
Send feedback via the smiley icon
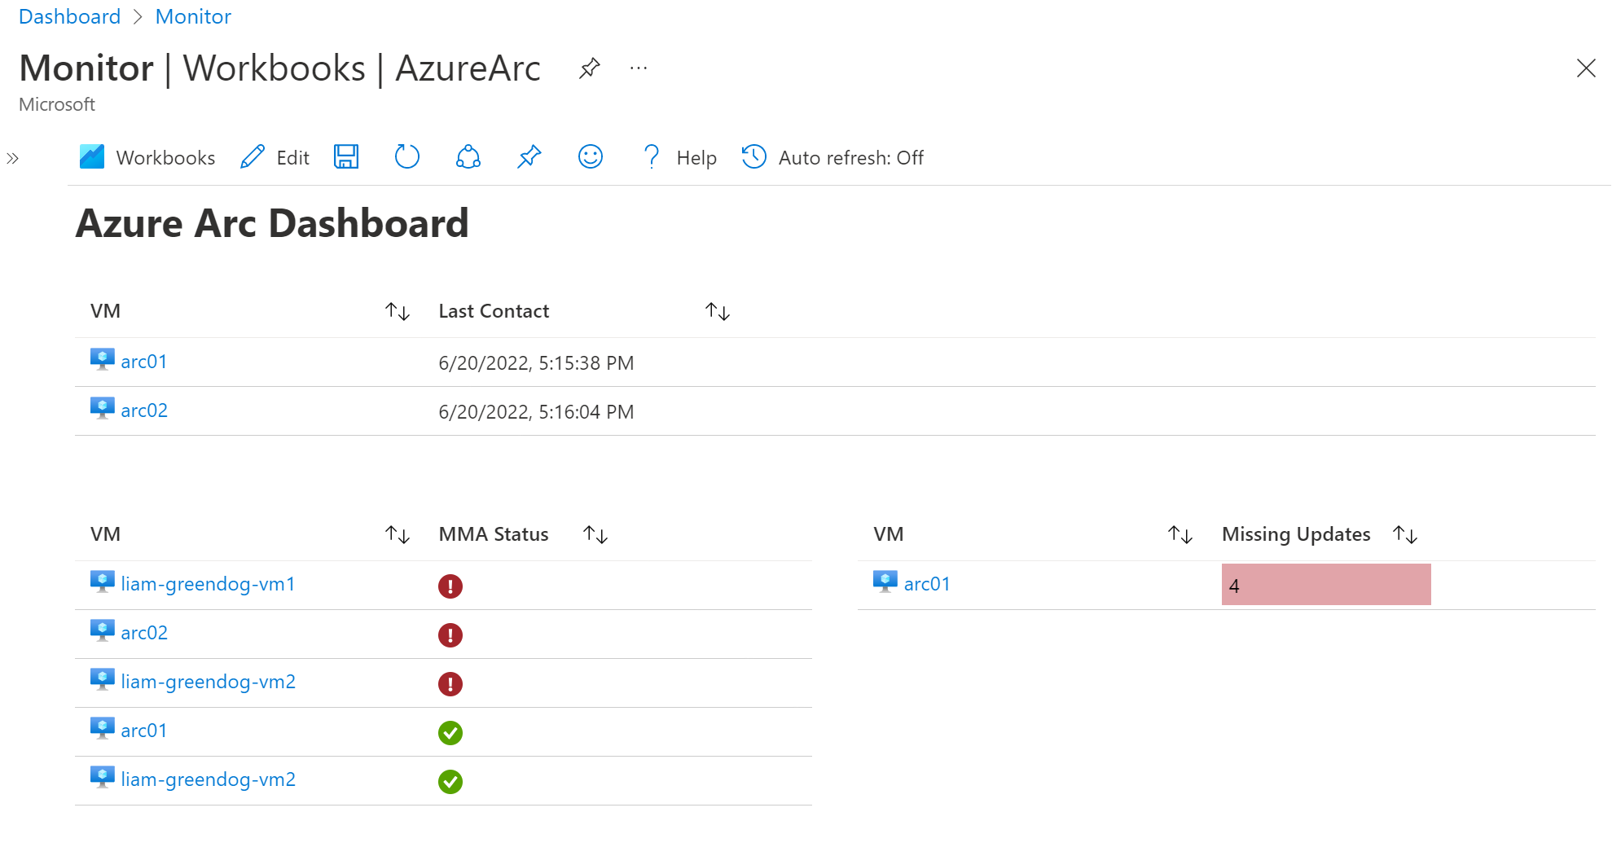[590, 156]
